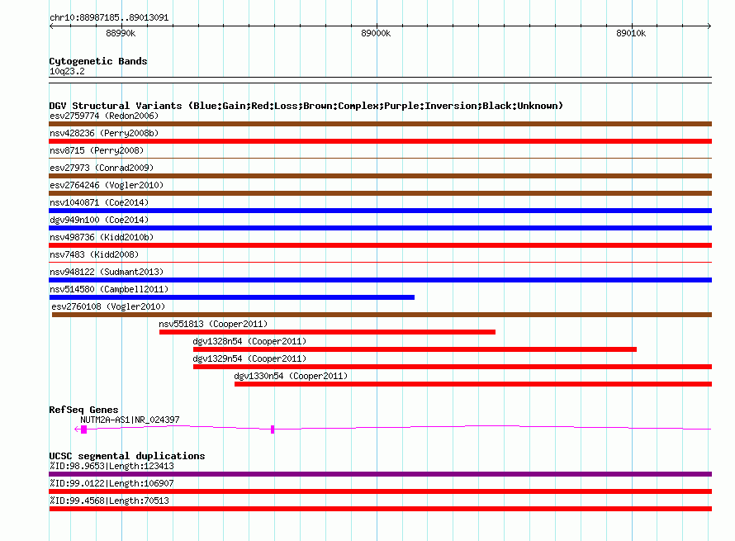
Task: Click the %ID:99.0122|Length:106907 label
Action: pyautogui.click(x=111, y=483)
